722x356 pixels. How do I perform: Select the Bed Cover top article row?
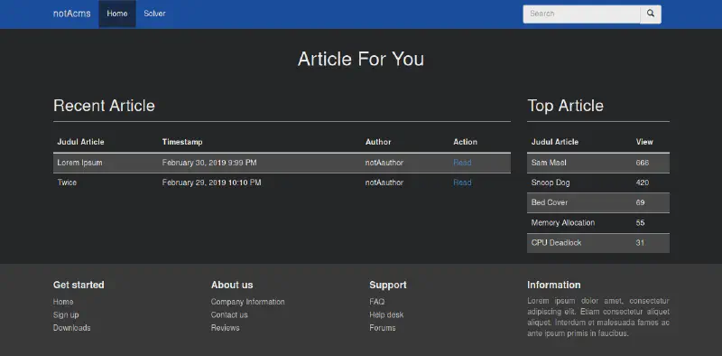[598, 202]
